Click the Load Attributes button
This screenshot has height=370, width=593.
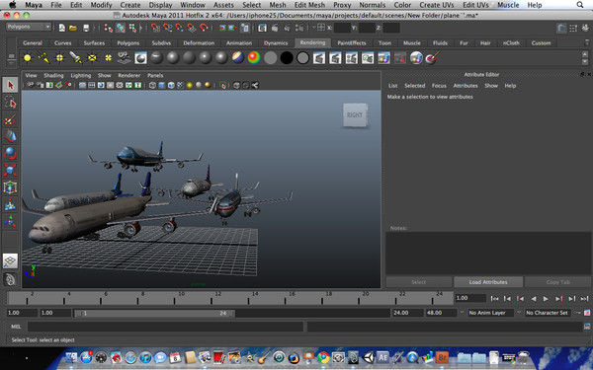[x=488, y=282]
